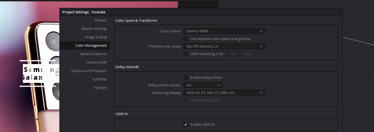The width and height of the screenshot is (374, 132).
Task: Open Capture and Playback settings
Action: [89, 71]
